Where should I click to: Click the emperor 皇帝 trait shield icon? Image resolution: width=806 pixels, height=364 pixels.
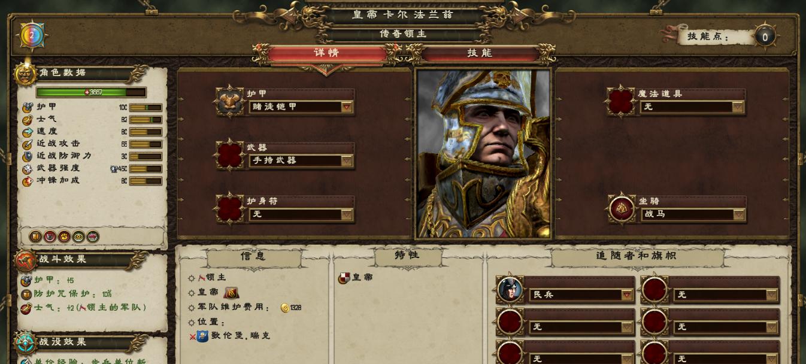344,278
